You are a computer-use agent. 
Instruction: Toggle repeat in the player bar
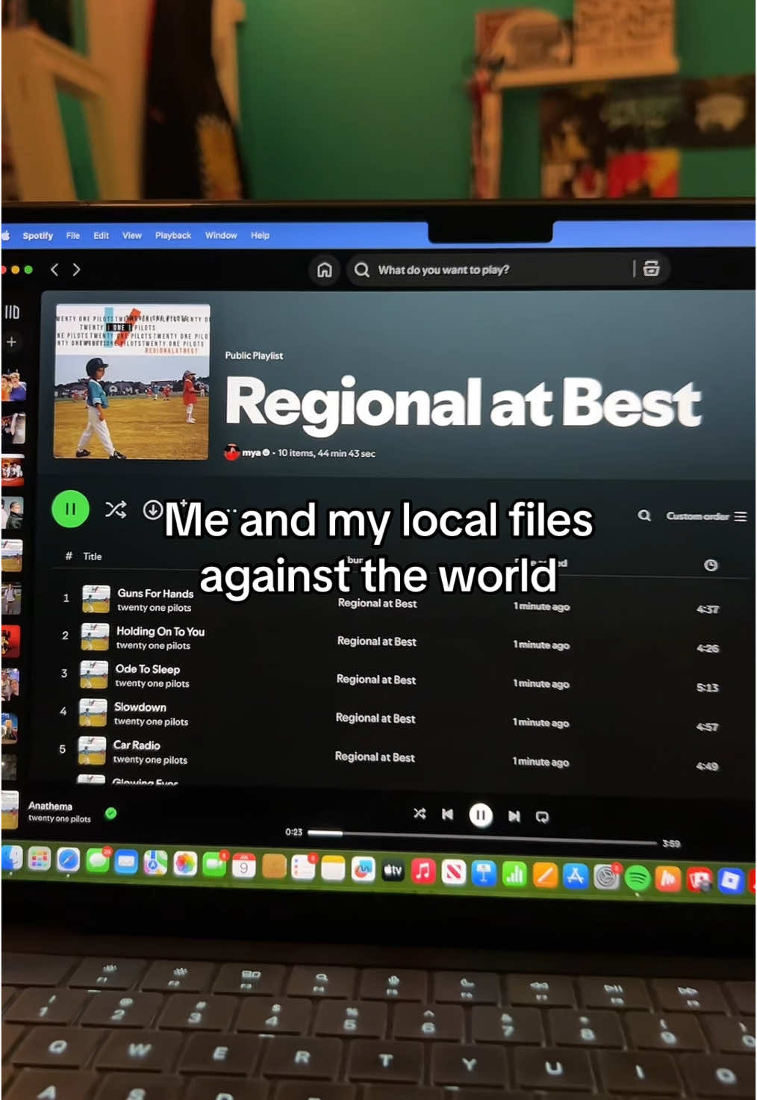pyautogui.click(x=543, y=816)
